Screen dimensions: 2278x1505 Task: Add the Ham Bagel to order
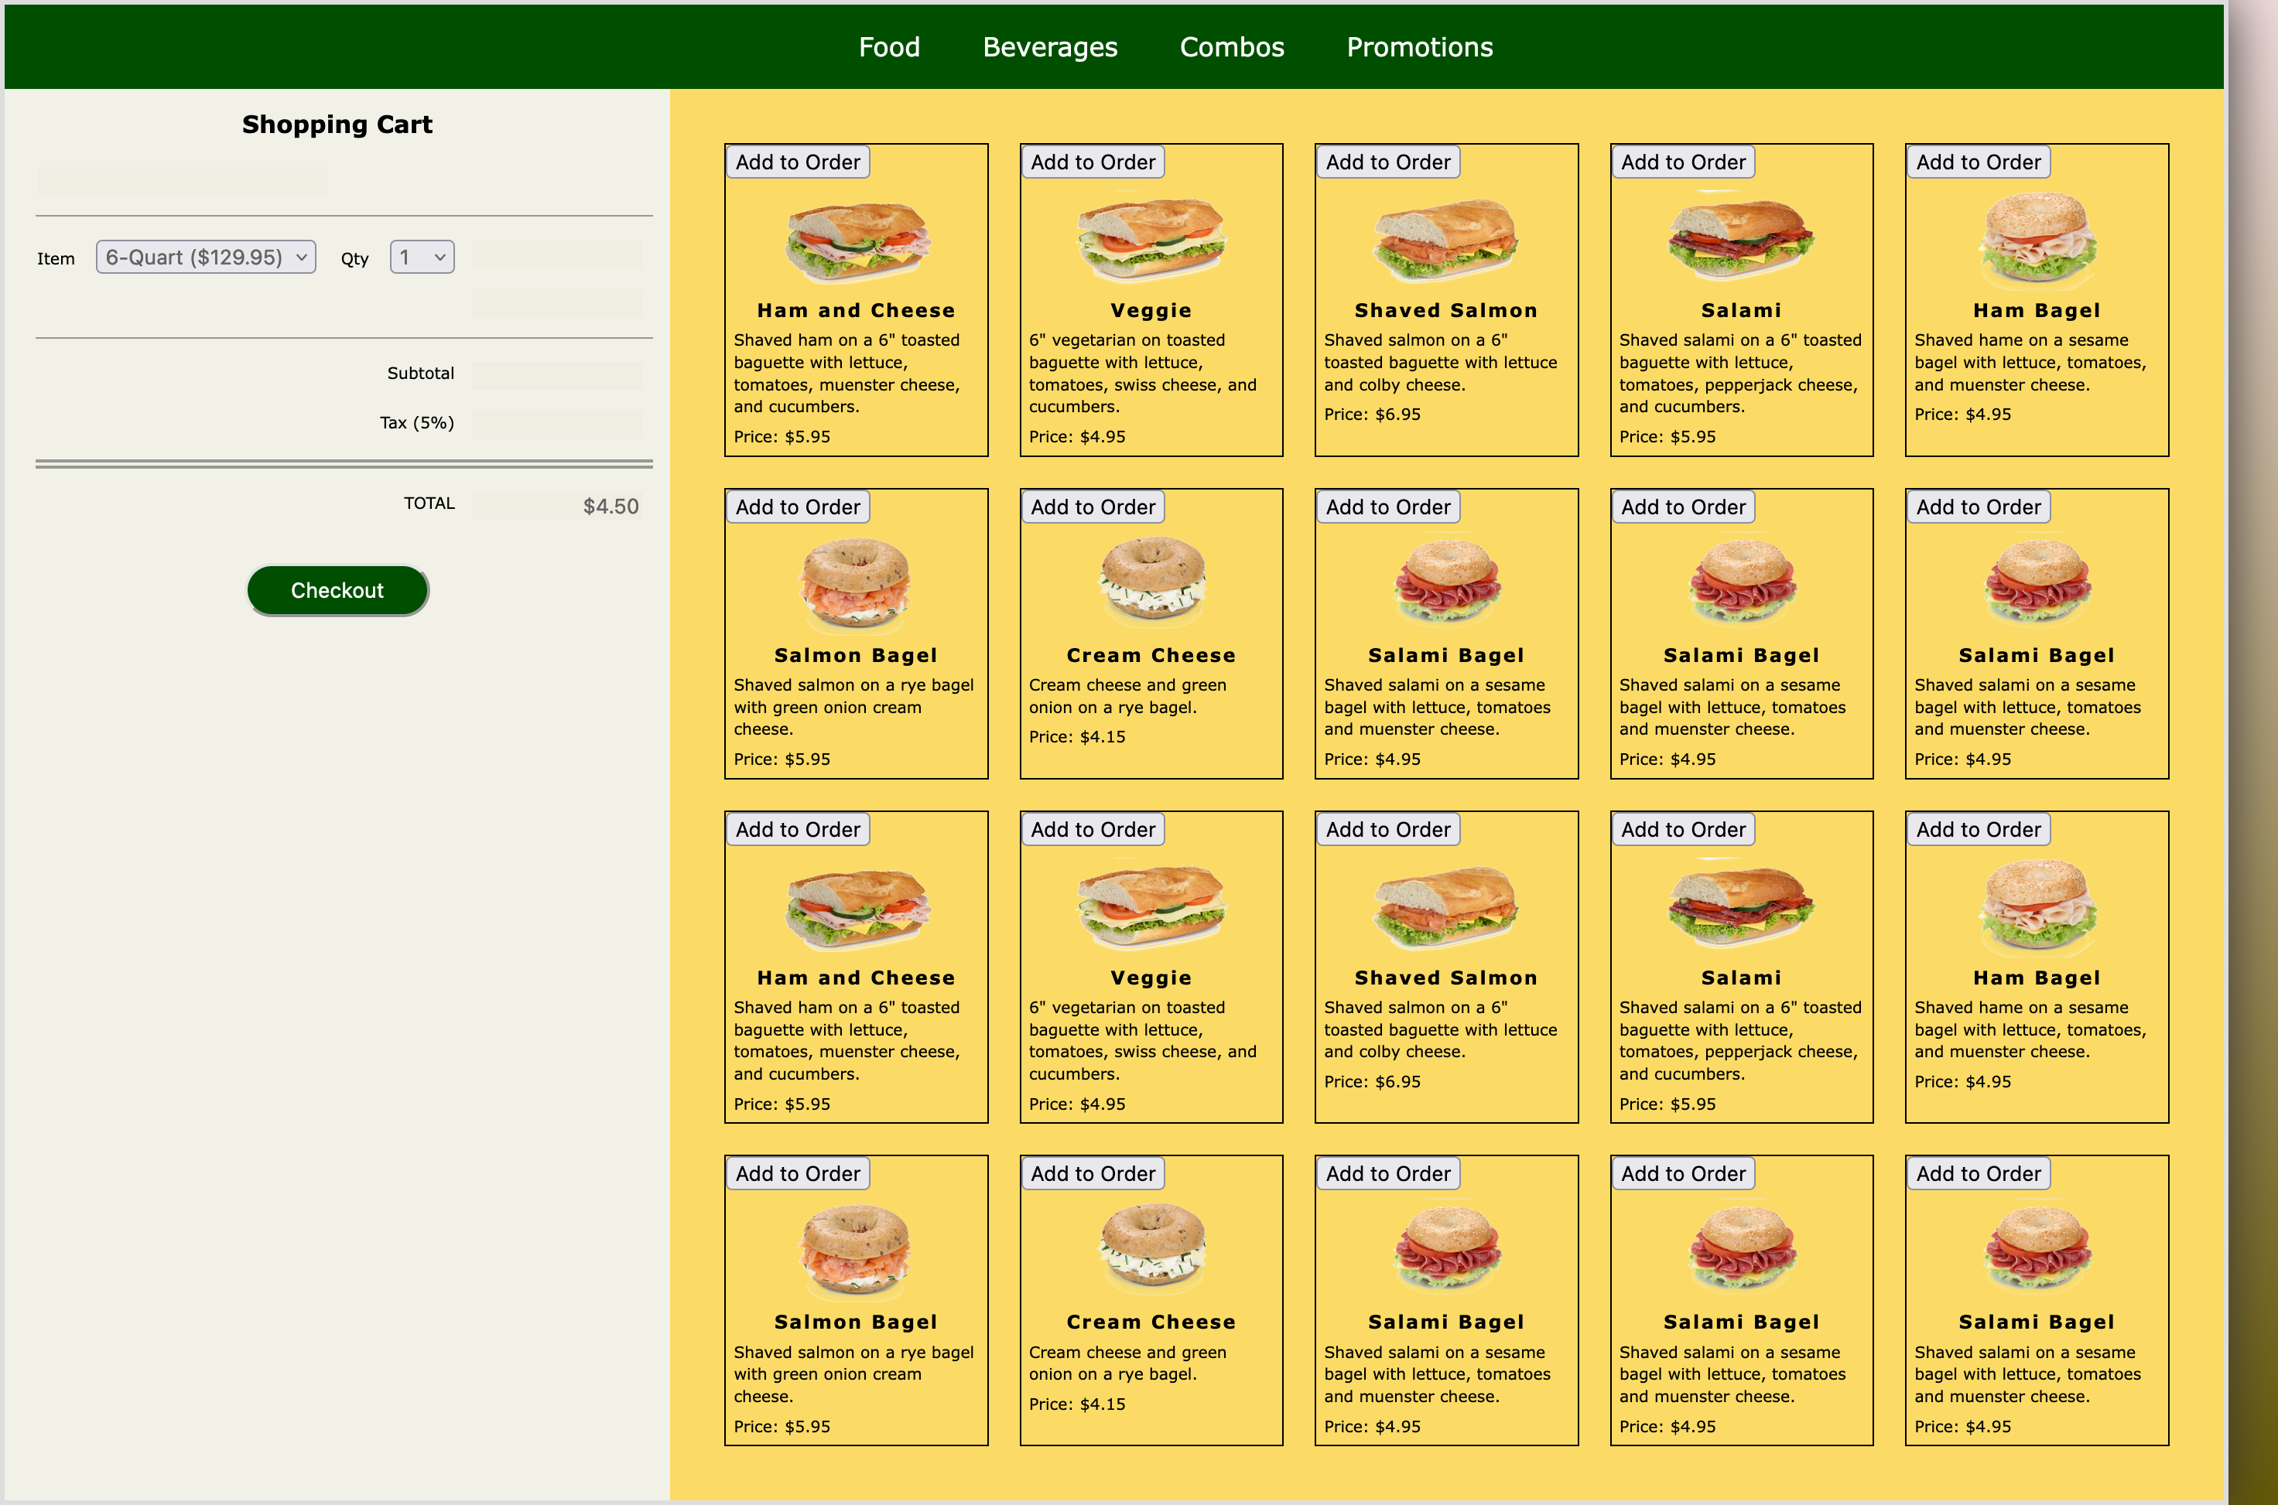(x=1978, y=161)
